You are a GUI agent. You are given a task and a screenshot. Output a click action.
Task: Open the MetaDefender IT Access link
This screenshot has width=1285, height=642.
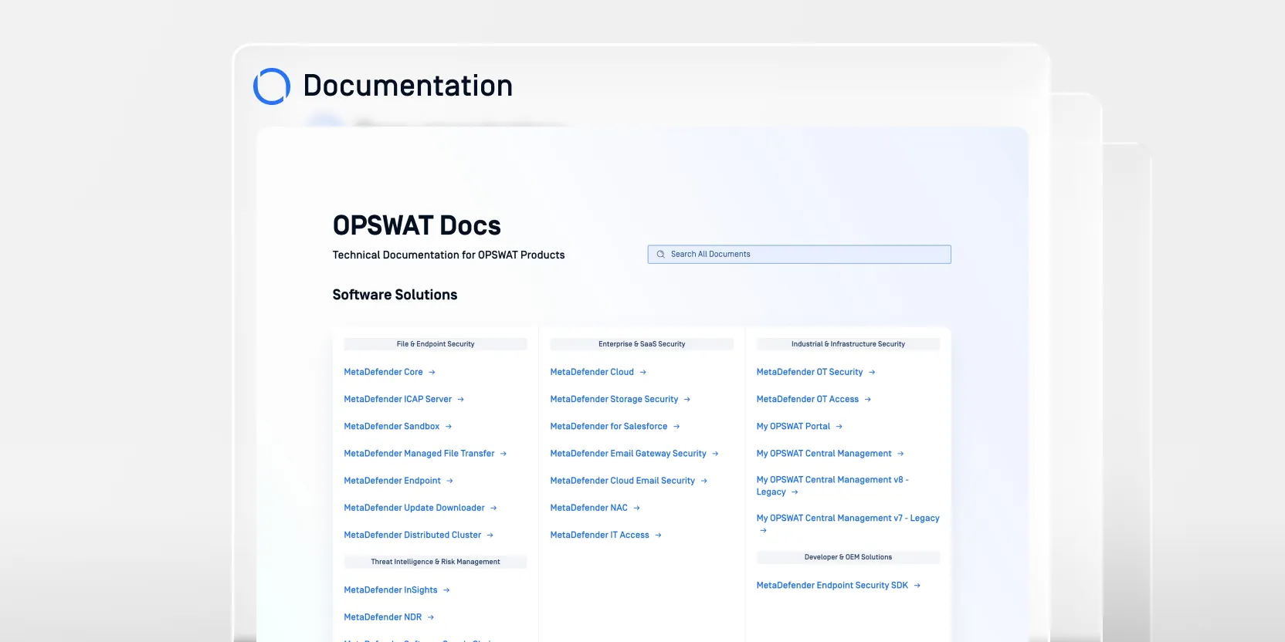[x=600, y=535]
